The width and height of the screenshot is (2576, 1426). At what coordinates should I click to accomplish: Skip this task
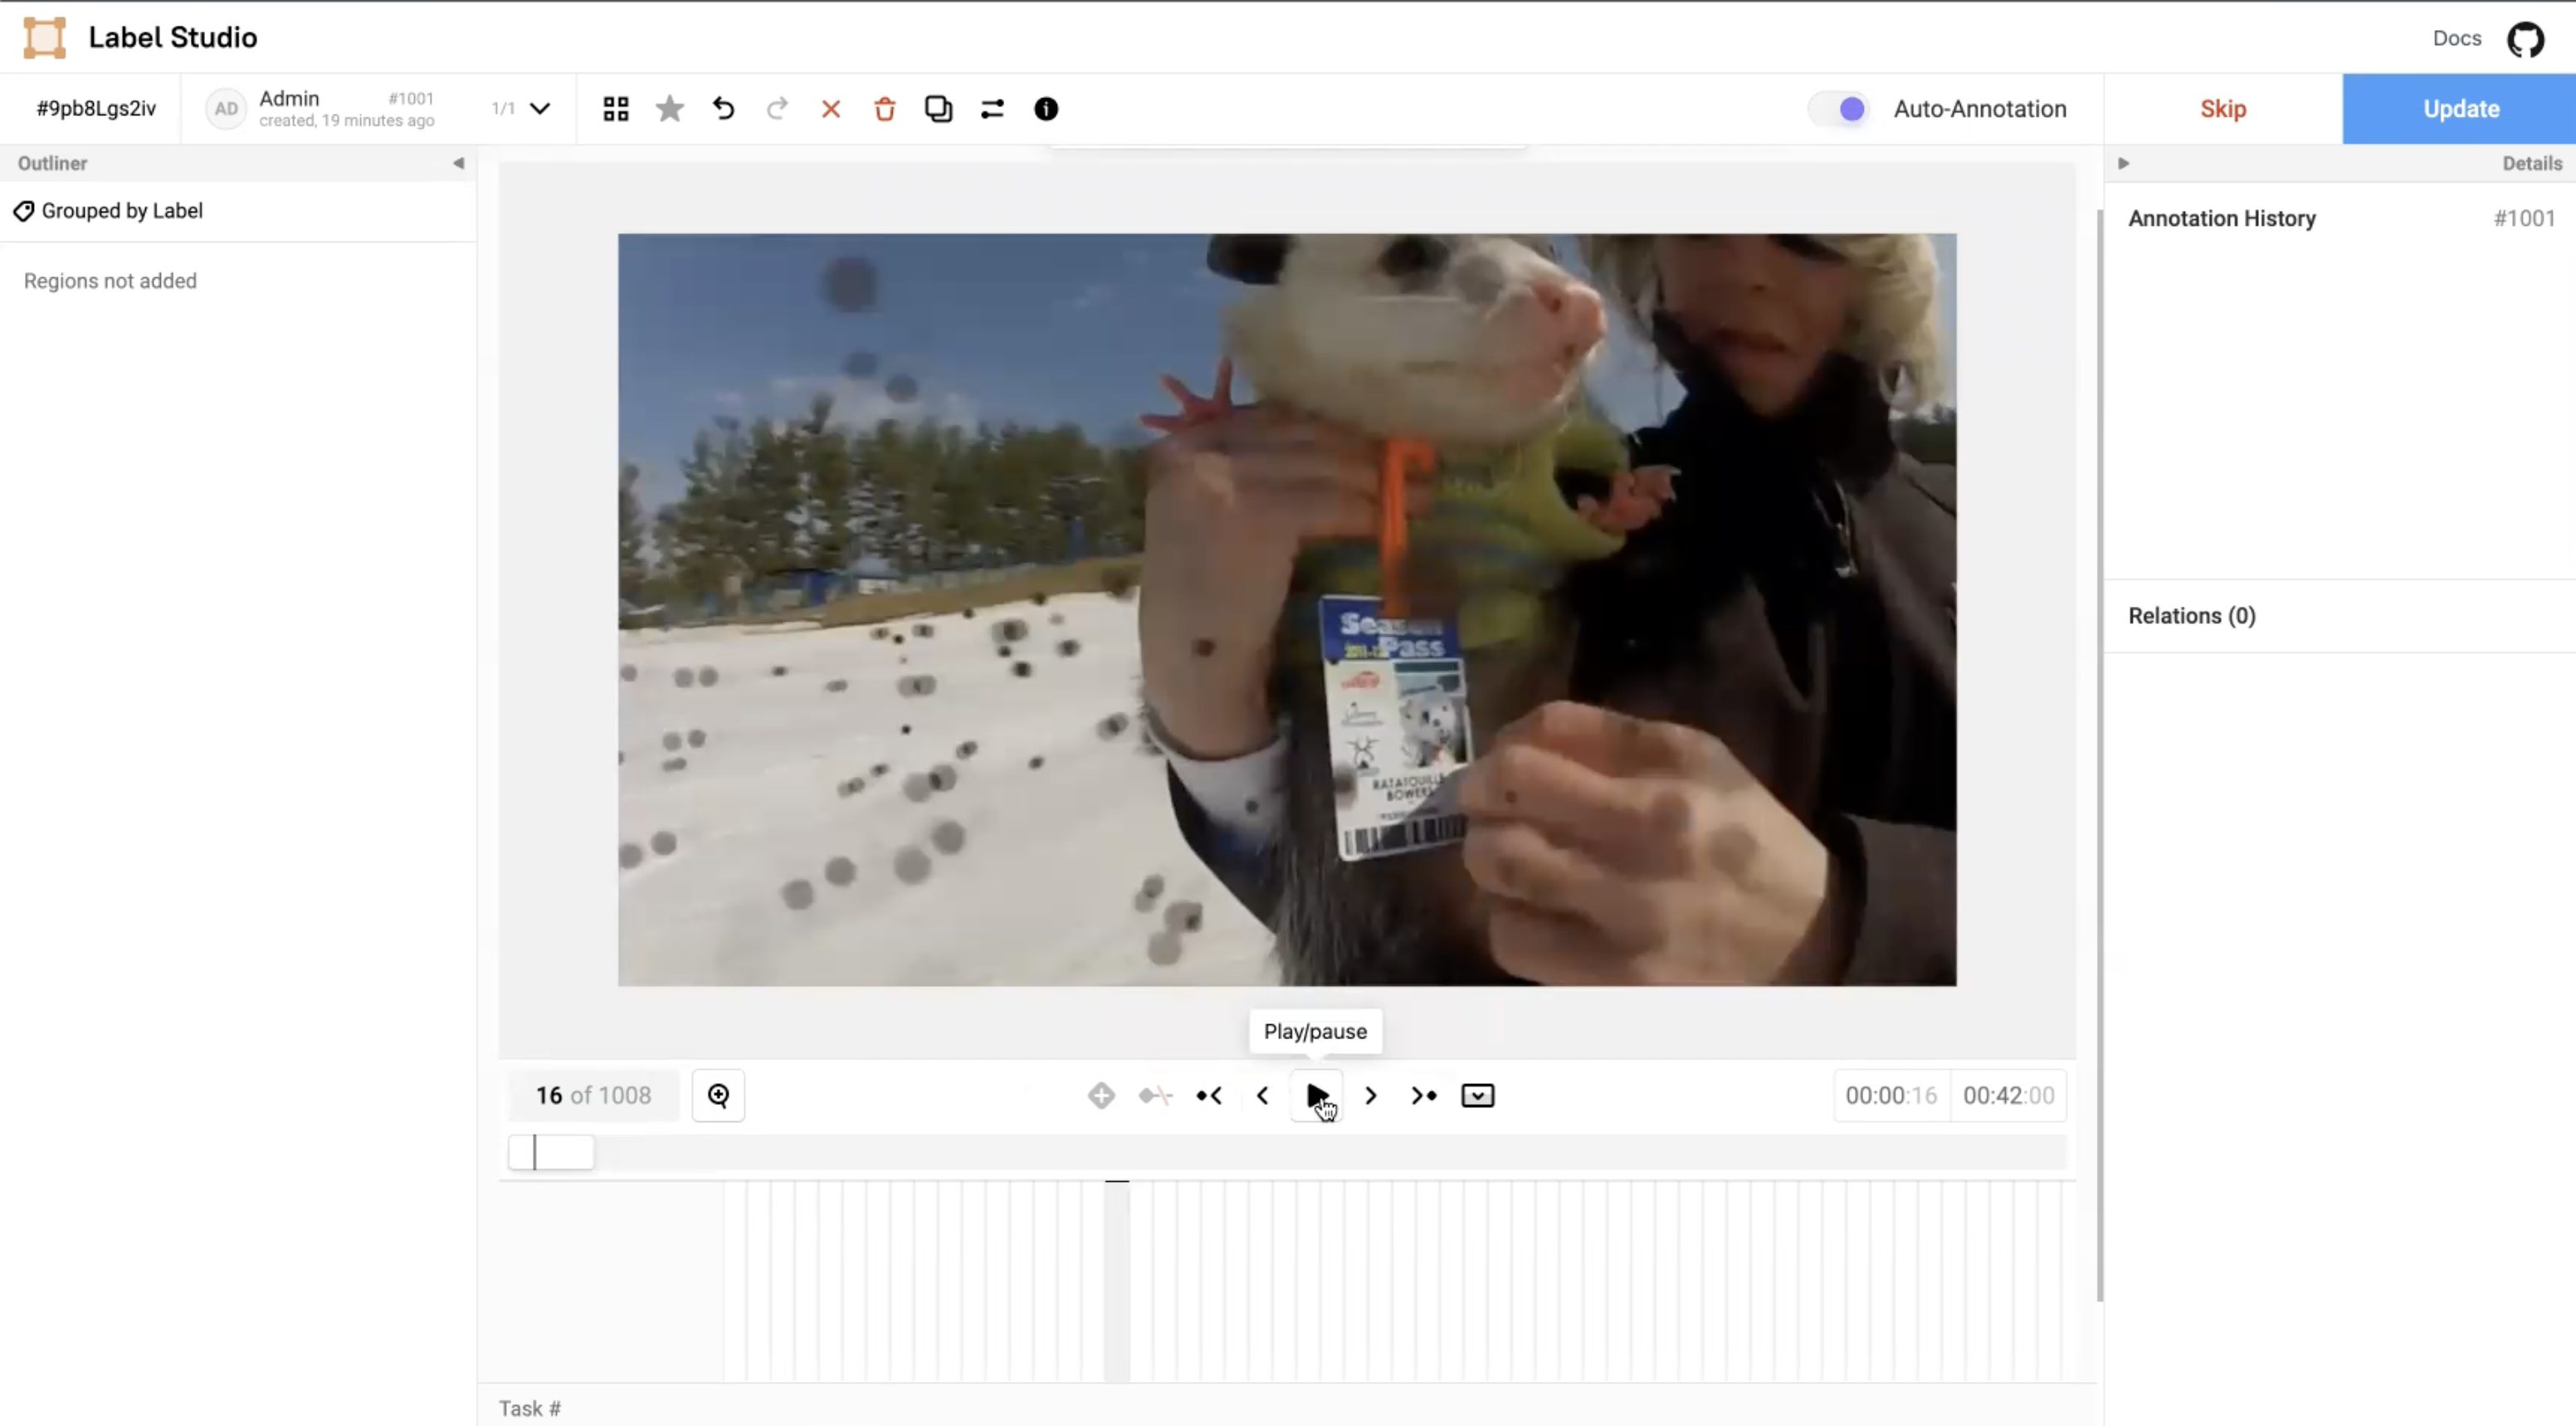(x=2222, y=109)
